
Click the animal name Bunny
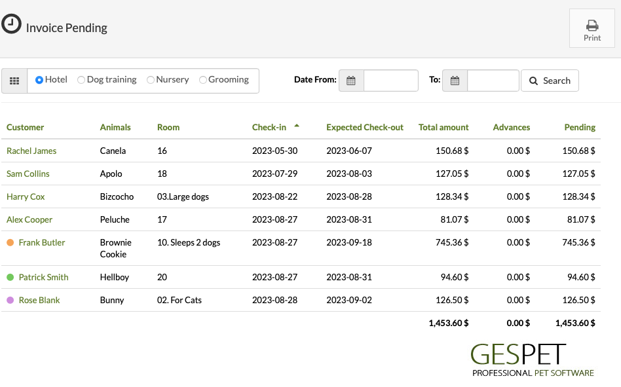pos(111,301)
